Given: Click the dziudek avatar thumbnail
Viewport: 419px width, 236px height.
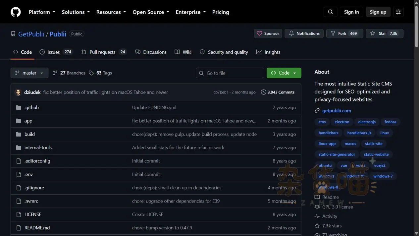Looking at the screenshot, I should (x=18, y=92).
